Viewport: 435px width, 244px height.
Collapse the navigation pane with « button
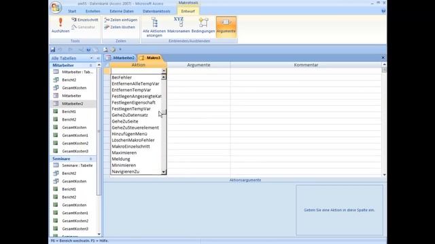(98, 58)
